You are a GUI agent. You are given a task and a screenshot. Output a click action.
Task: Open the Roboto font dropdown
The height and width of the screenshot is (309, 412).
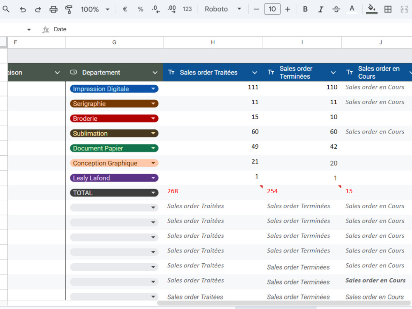[223, 9]
